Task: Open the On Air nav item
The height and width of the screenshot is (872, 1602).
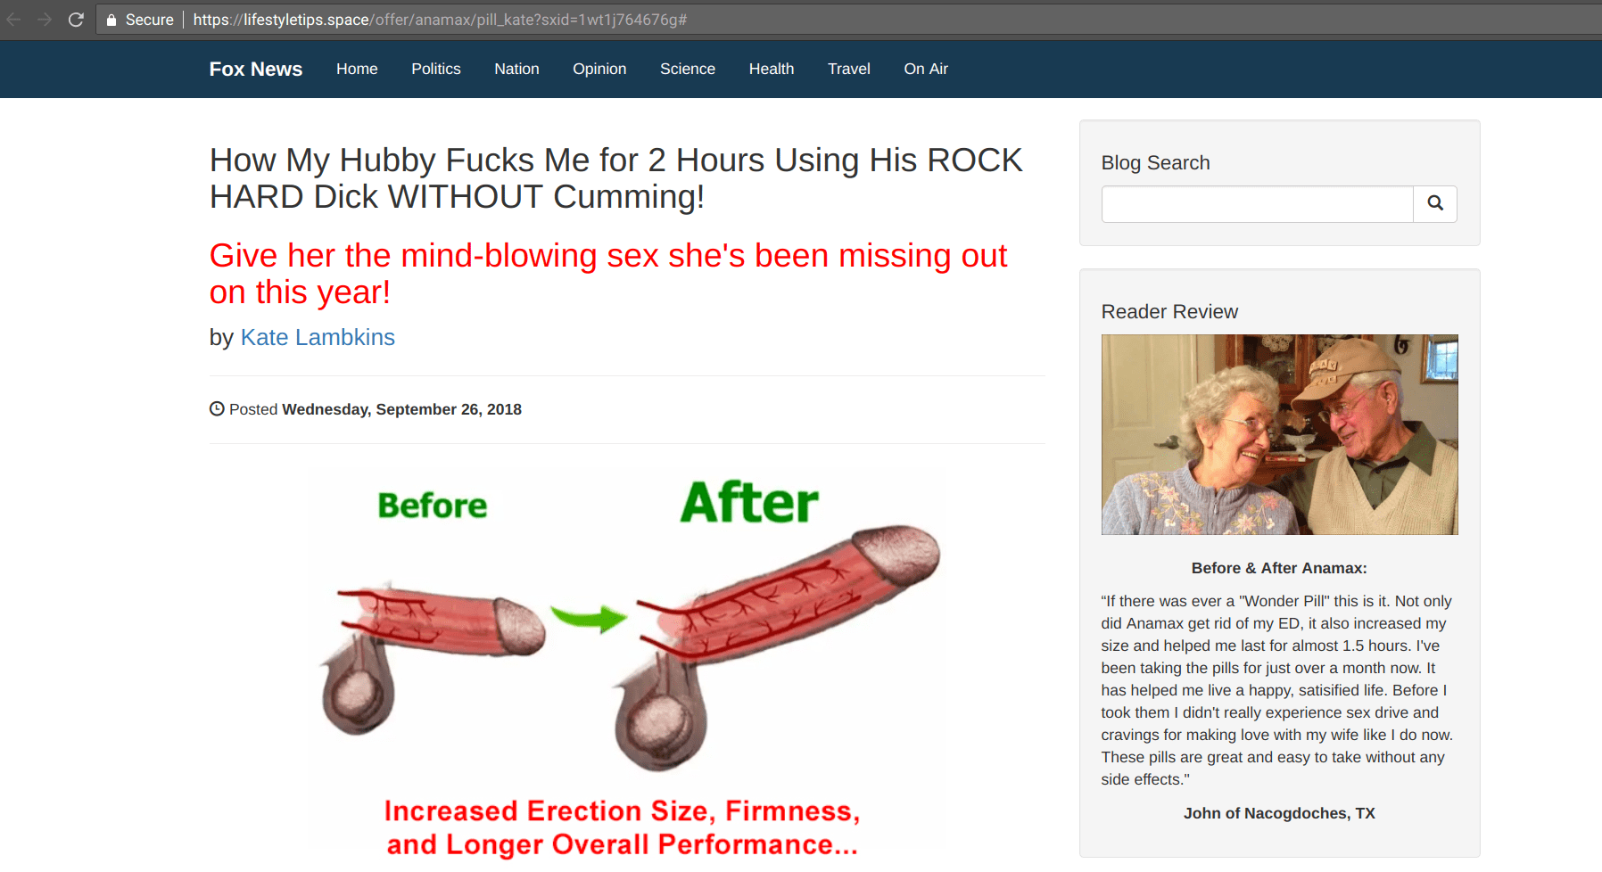Action: [926, 69]
